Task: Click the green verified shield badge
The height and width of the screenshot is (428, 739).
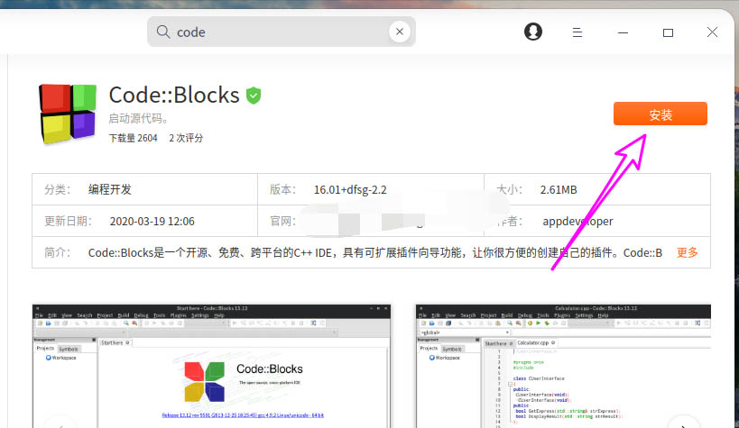Action: pyautogui.click(x=254, y=95)
